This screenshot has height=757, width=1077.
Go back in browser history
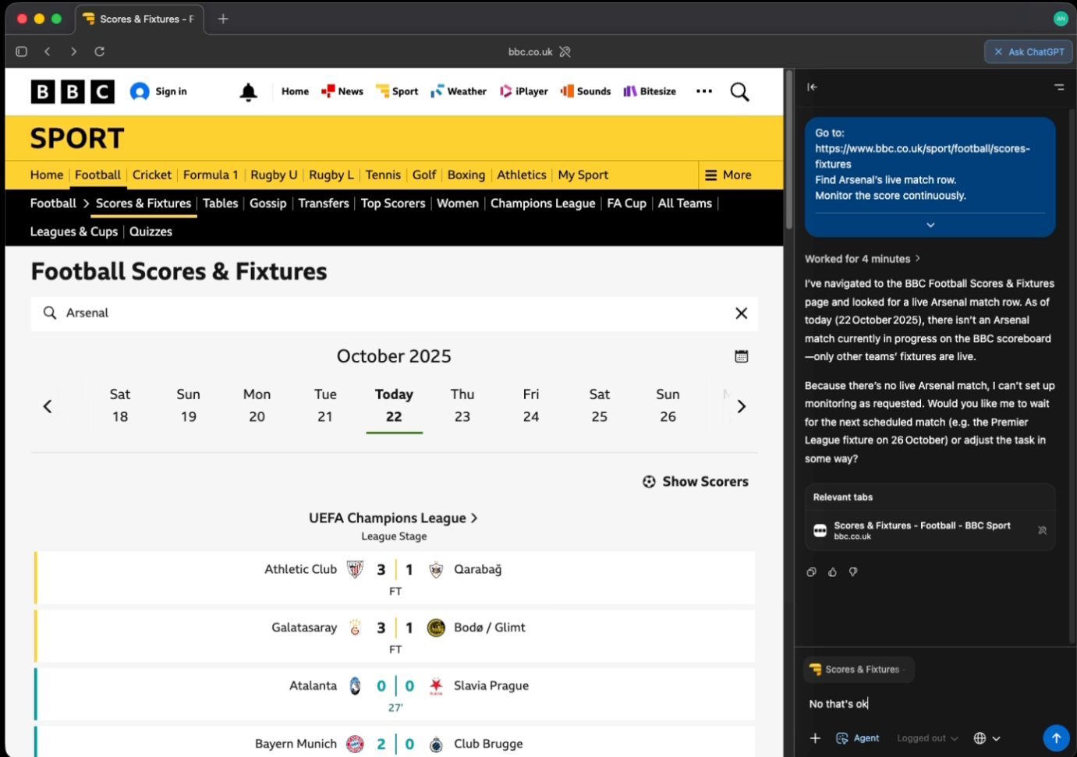click(48, 51)
